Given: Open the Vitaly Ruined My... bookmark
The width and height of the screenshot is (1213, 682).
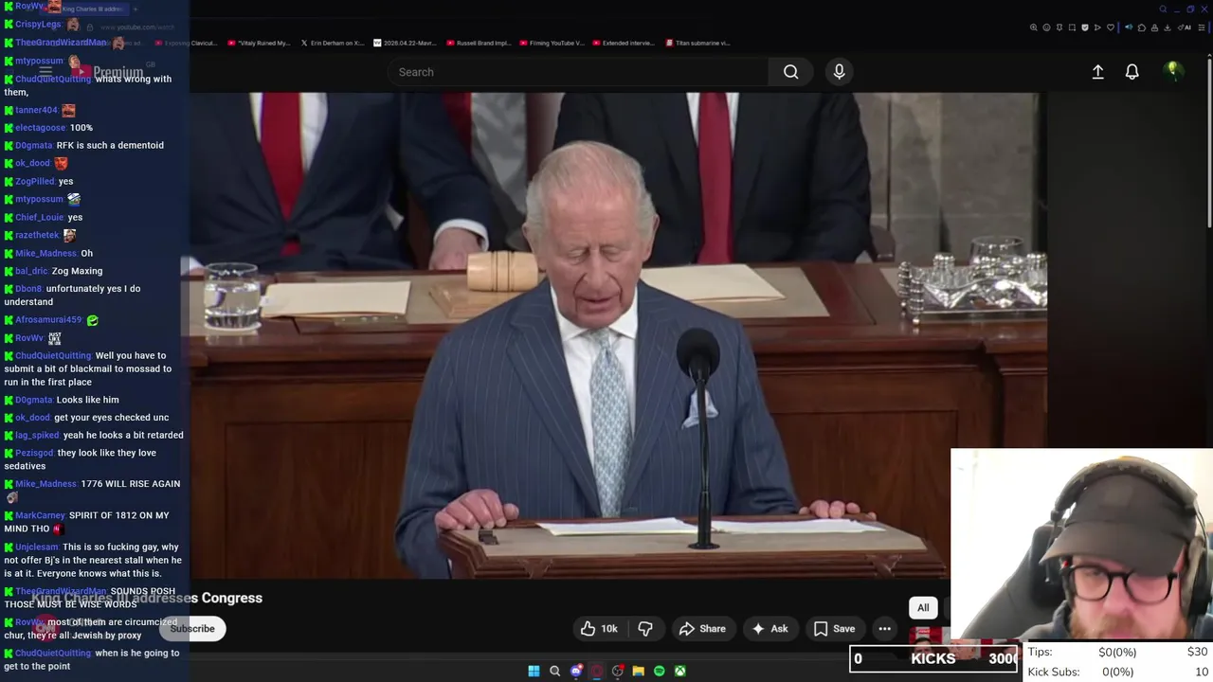Looking at the screenshot, I should [259, 43].
